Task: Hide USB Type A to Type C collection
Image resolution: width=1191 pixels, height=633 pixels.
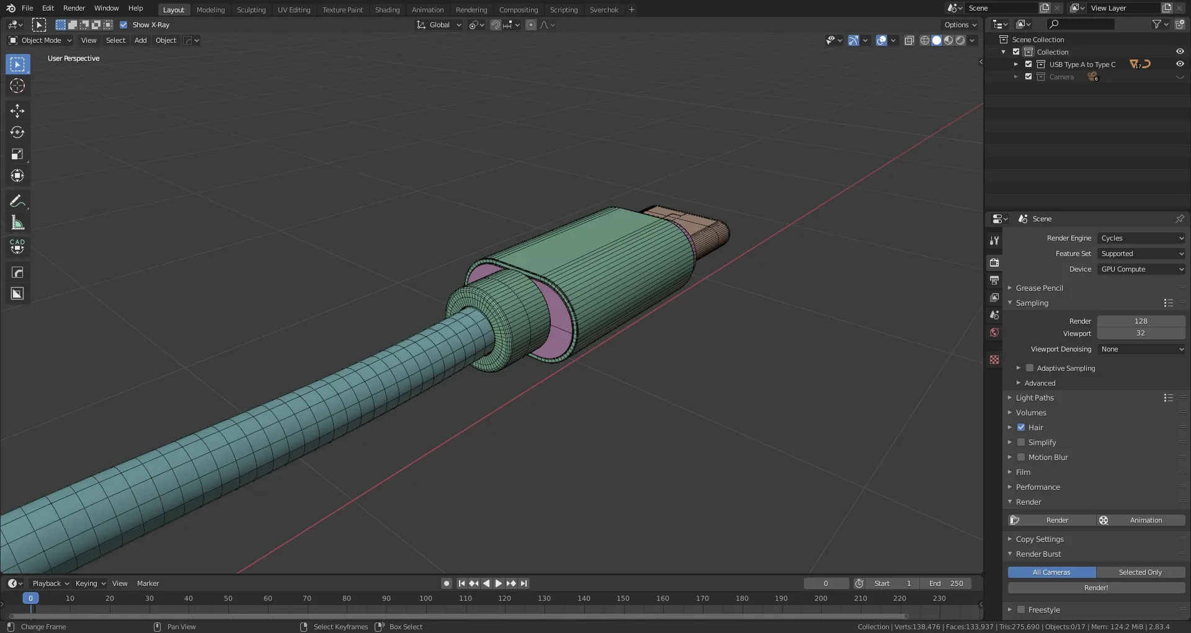Action: 1179,64
